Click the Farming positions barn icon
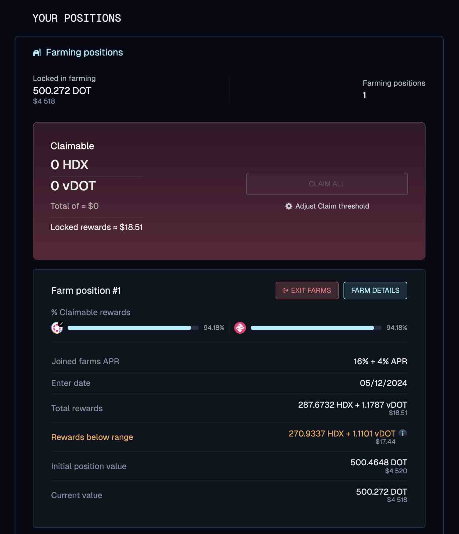This screenshot has height=534, width=459. pos(37,53)
